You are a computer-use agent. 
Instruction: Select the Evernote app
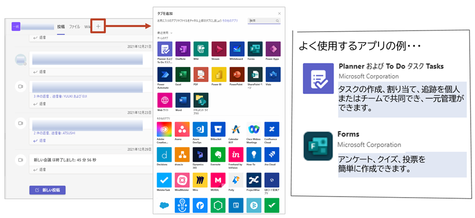coord(218,155)
